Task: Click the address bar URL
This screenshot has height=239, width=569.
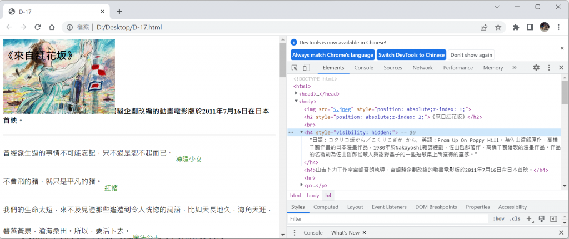Action: point(129,27)
